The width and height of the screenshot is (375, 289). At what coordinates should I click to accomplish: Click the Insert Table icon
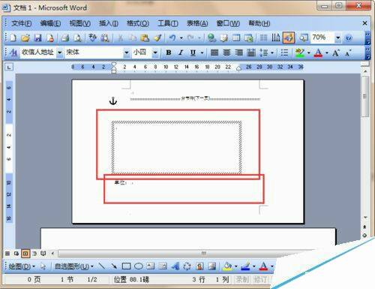pos(236,38)
